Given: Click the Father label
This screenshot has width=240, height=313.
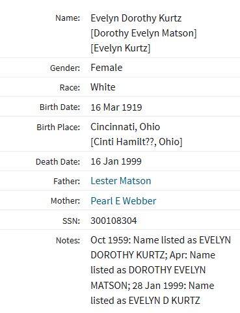Looking at the screenshot, I should (67, 181).
